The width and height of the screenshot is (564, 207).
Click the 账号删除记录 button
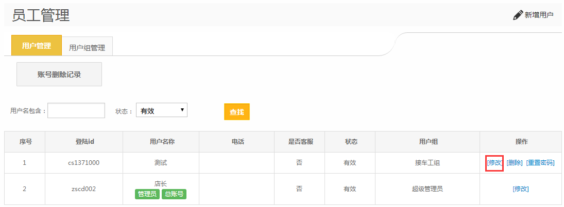point(59,74)
